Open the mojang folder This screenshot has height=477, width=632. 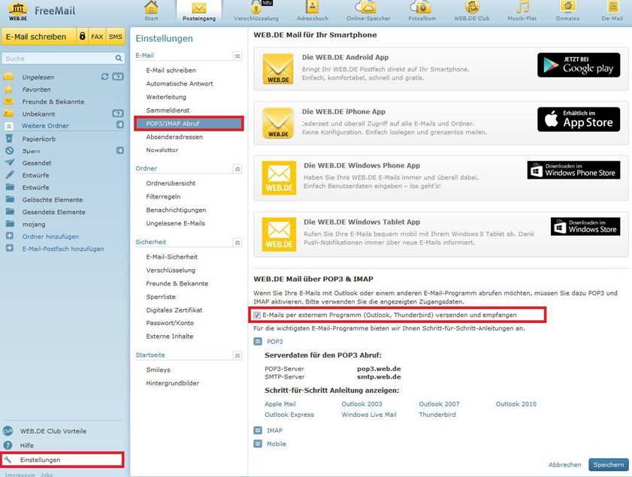pos(34,224)
